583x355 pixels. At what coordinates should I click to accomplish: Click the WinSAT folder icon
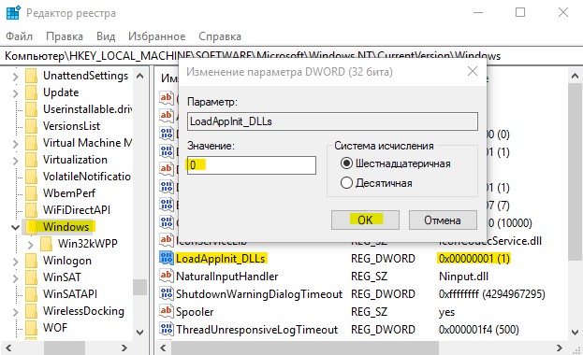31,277
